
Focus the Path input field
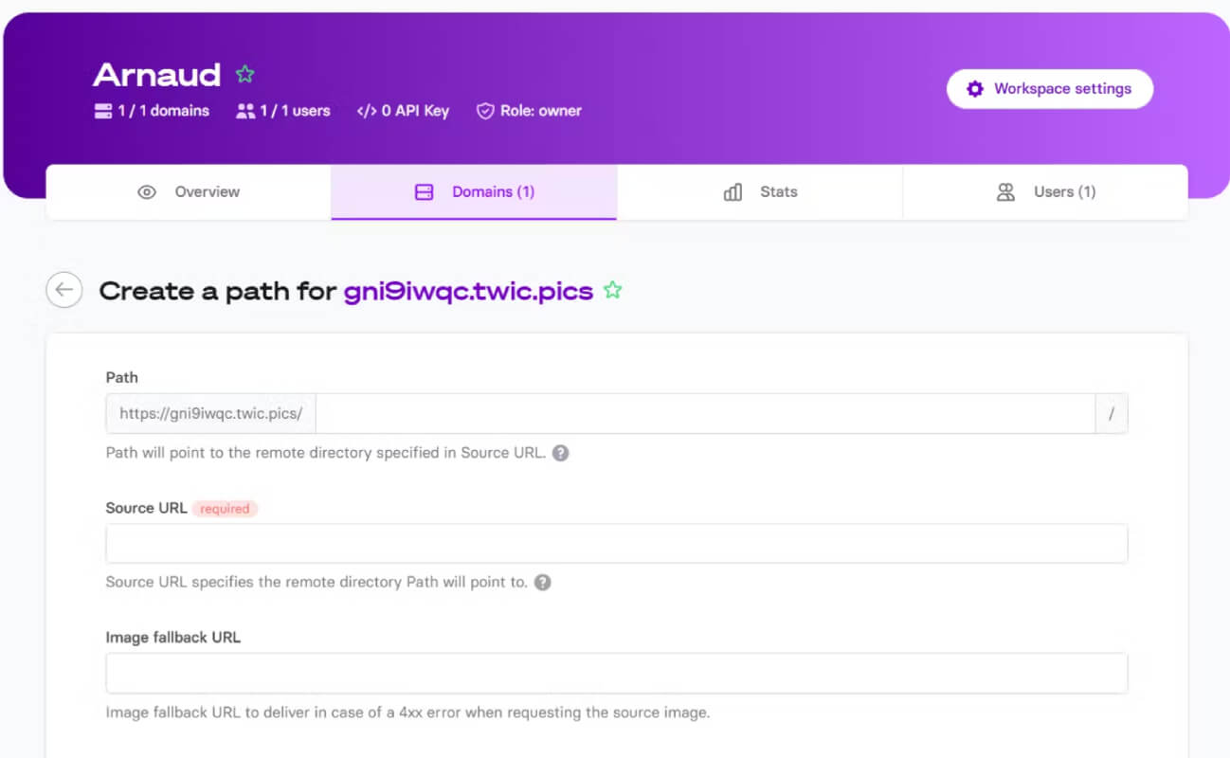pyautogui.click(x=705, y=414)
